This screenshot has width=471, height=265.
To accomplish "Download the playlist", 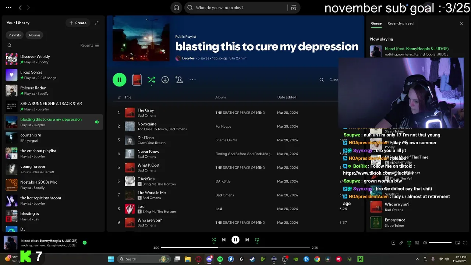I will (165, 79).
